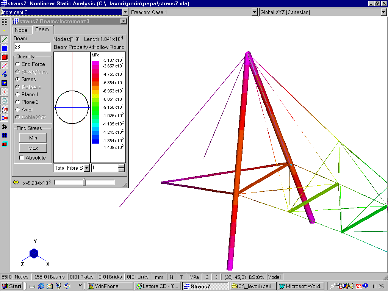Select the brick (red cube) tool icon
388x291 pixels.
(x=5, y=57)
